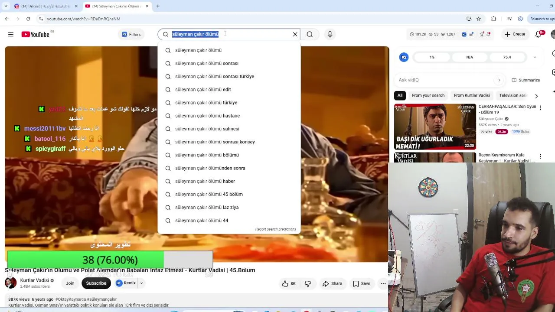Screen dimensions: 555x312
Task: Open options for the CERRAHPAŞALILAR video
Action: click(540, 108)
